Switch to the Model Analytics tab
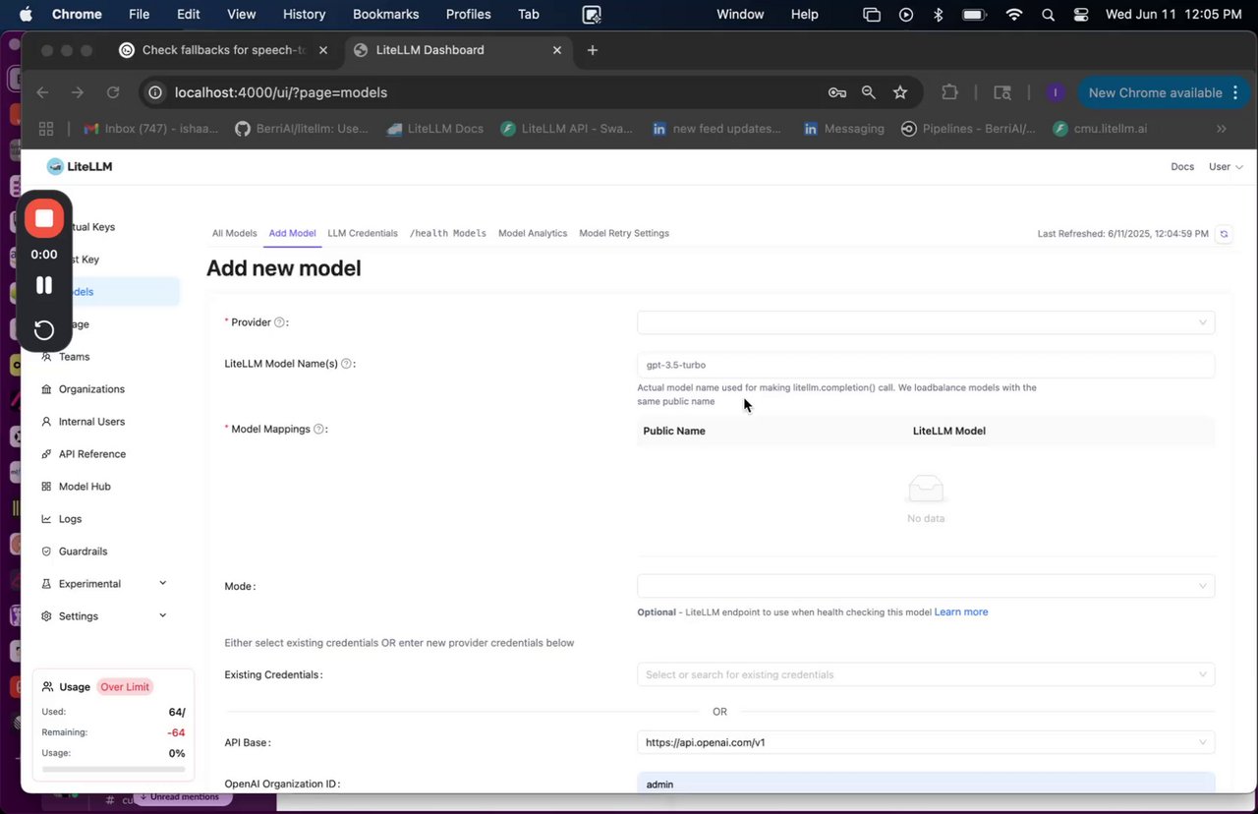Screen dimensions: 1258x814 click(x=533, y=234)
